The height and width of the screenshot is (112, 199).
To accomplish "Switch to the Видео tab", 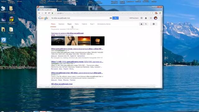I will (x=69, y=24).
